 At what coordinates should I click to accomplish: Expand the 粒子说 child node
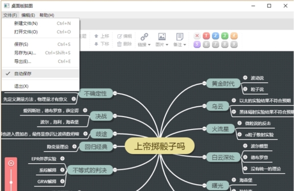point(245,89)
